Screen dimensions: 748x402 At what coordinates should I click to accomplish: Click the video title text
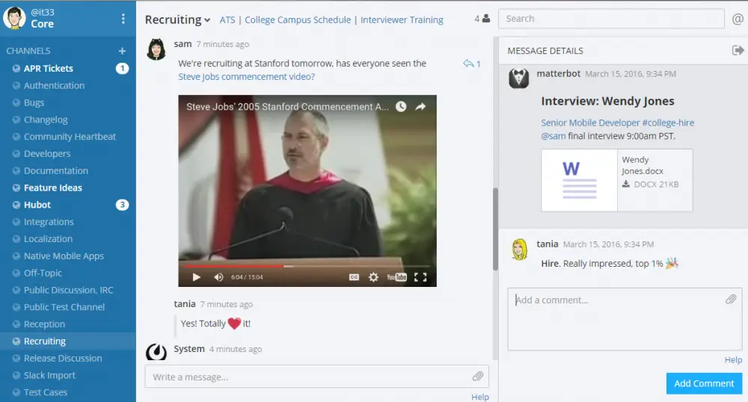click(287, 107)
